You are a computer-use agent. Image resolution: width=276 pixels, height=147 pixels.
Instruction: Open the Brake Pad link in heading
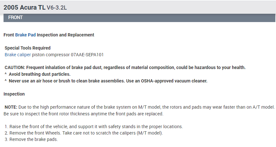[25, 35]
